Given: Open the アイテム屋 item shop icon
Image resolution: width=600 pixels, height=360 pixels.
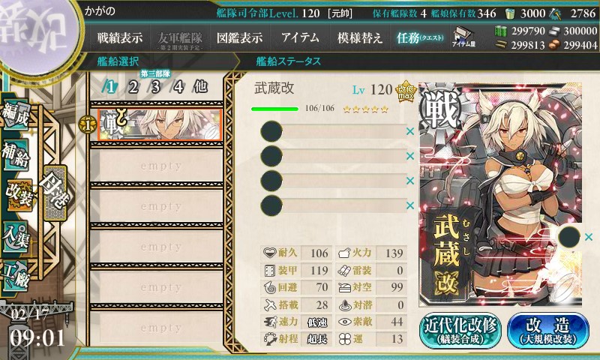Looking at the screenshot, I should coord(463,37).
